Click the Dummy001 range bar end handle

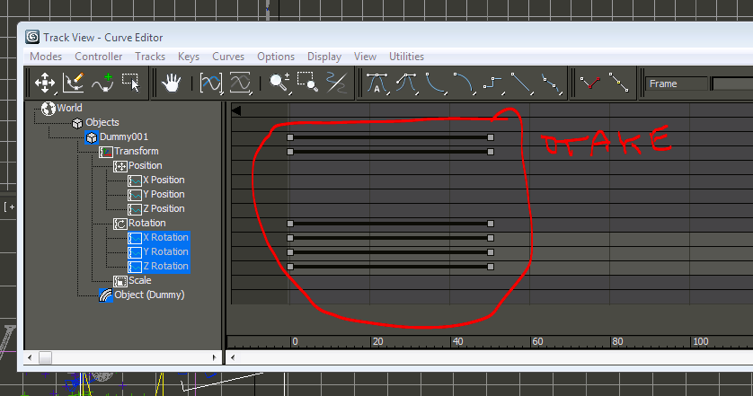point(491,137)
